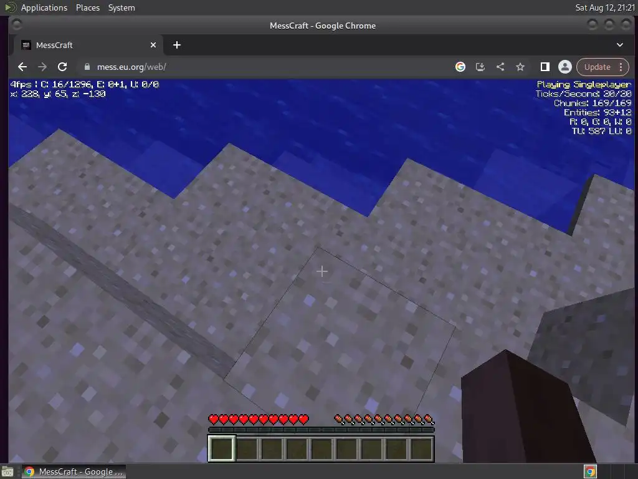Screen dimensions: 638x479
Task: Click the 4fps debug text line
Action: point(85,84)
